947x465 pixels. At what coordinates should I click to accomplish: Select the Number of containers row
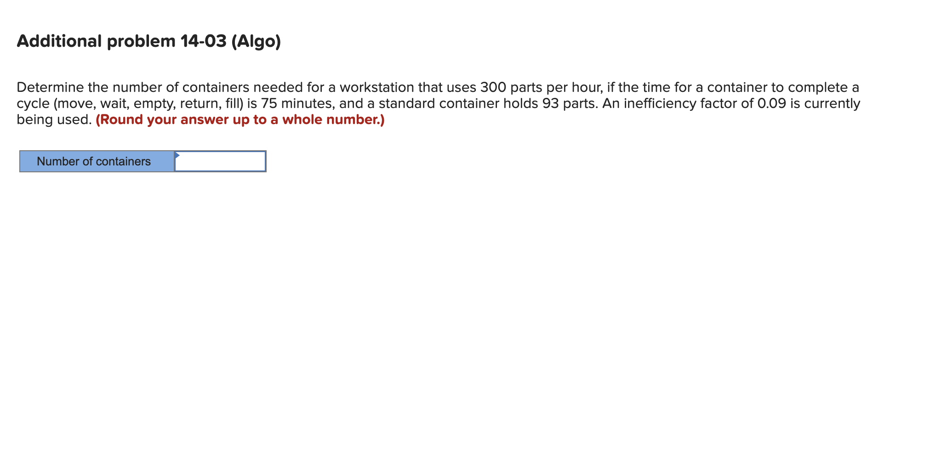pos(143,161)
